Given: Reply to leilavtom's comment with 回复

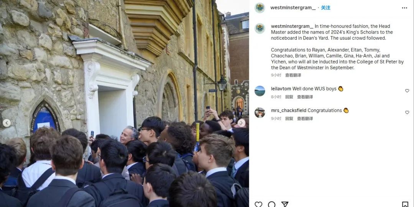Looking at the screenshot, I should tap(289, 97).
